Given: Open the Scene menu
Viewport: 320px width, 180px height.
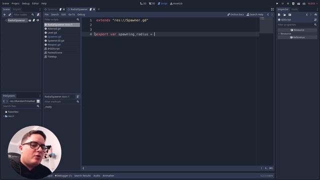Looking at the screenshot, I should [5, 3].
